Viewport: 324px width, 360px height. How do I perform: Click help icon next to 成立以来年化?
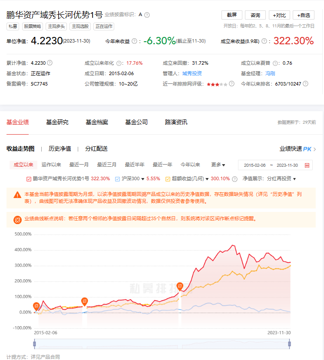pos(119,63)
